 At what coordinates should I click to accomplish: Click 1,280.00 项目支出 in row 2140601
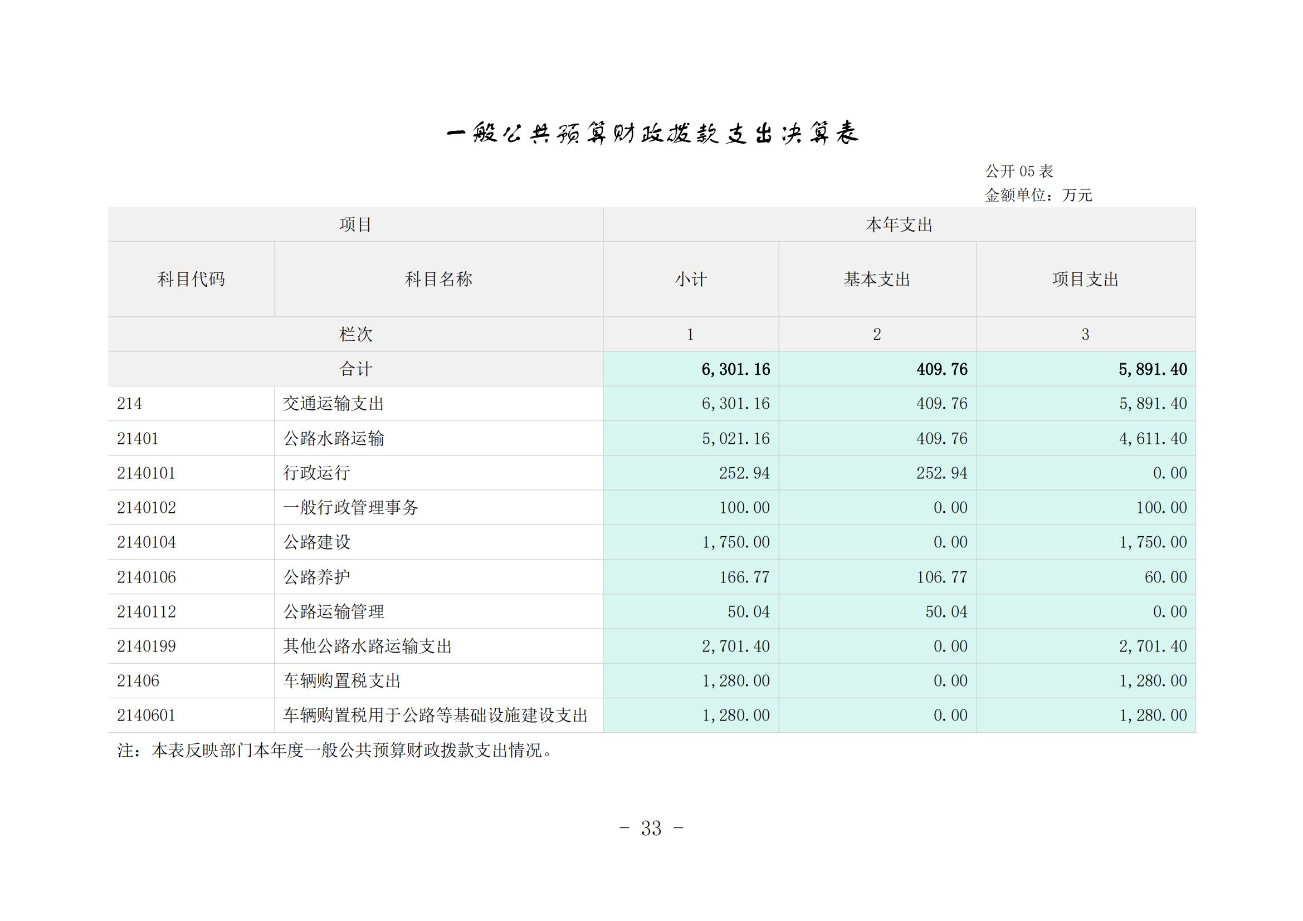[1153, 716]
